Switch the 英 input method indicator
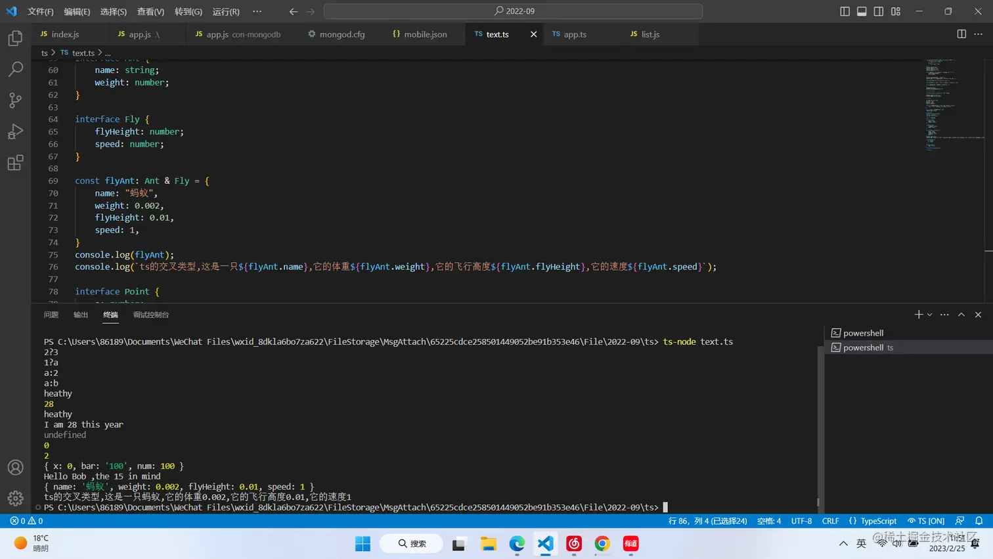Image resolution: width=993 pixels, height=559 pixels. click(861, 544)
